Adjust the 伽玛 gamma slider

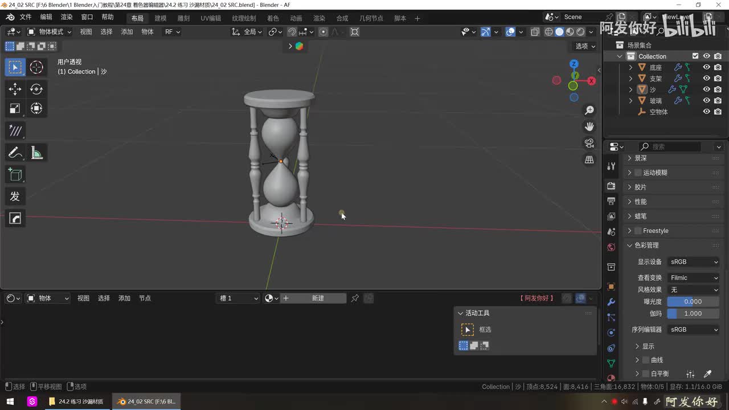[693, 314]
